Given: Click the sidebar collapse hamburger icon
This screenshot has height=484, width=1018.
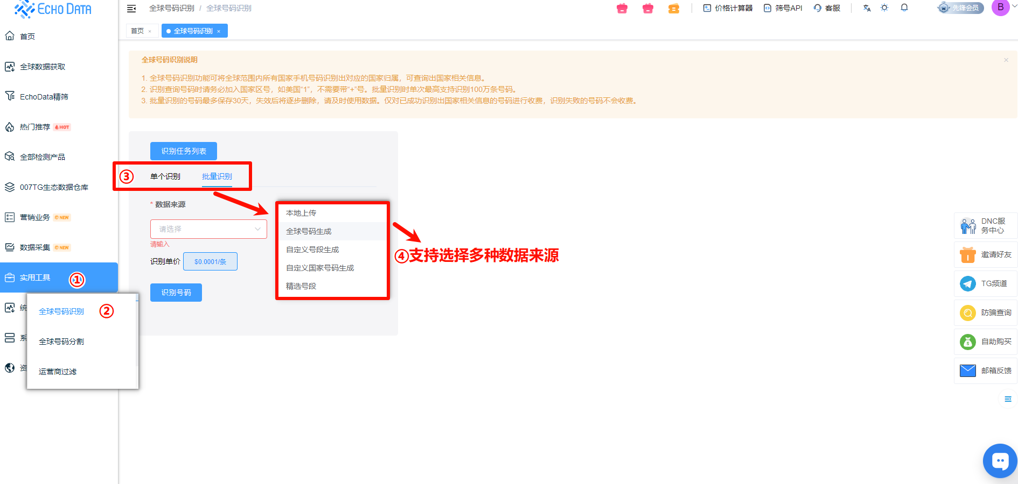Looking at the screenshot, I should point(131,9).
